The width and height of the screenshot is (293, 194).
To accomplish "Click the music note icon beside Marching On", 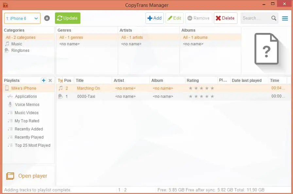I will click(x=60, y=88).
